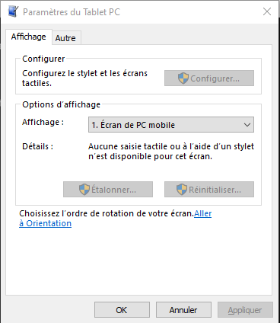The width and height of the screenshot is (280, 323).
Task: Close the Paramètres du Tablet PC dialog
Action: [267, 11]
